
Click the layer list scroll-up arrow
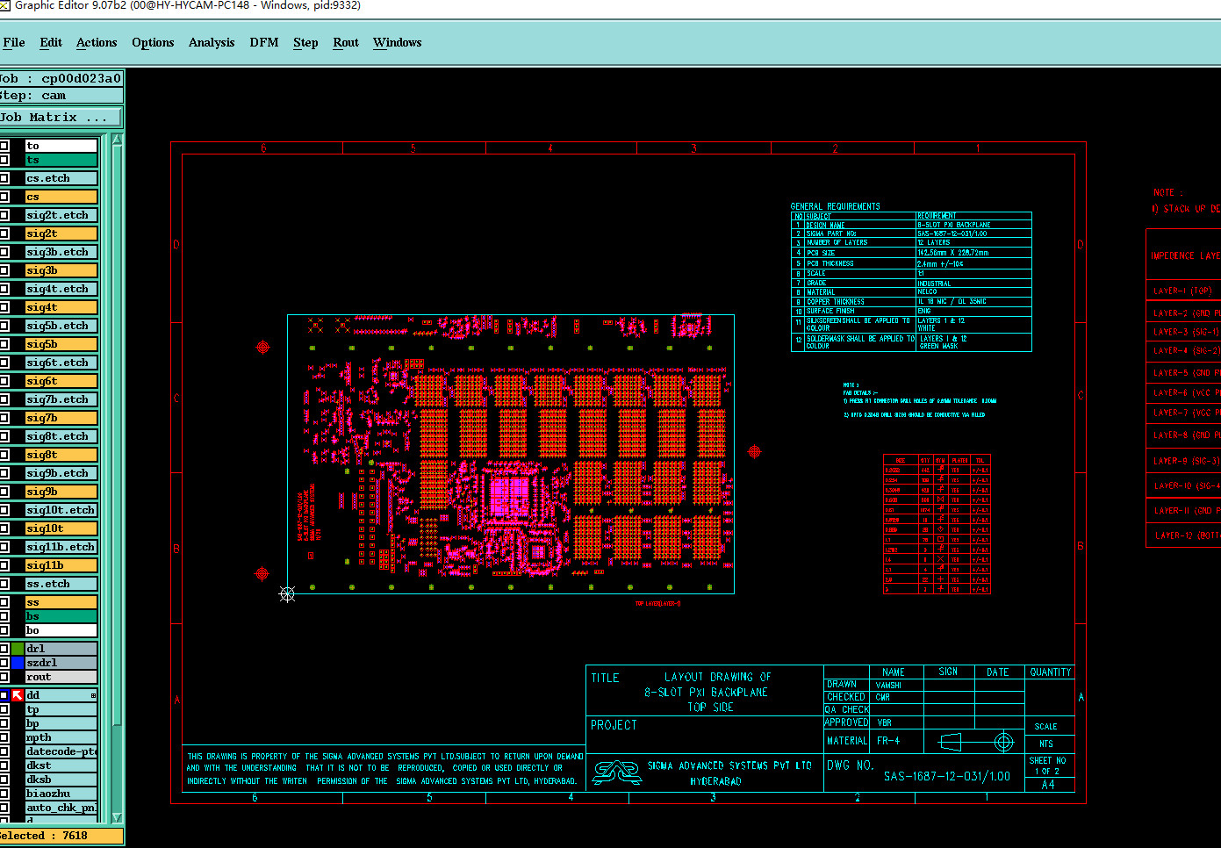(118, 140)
